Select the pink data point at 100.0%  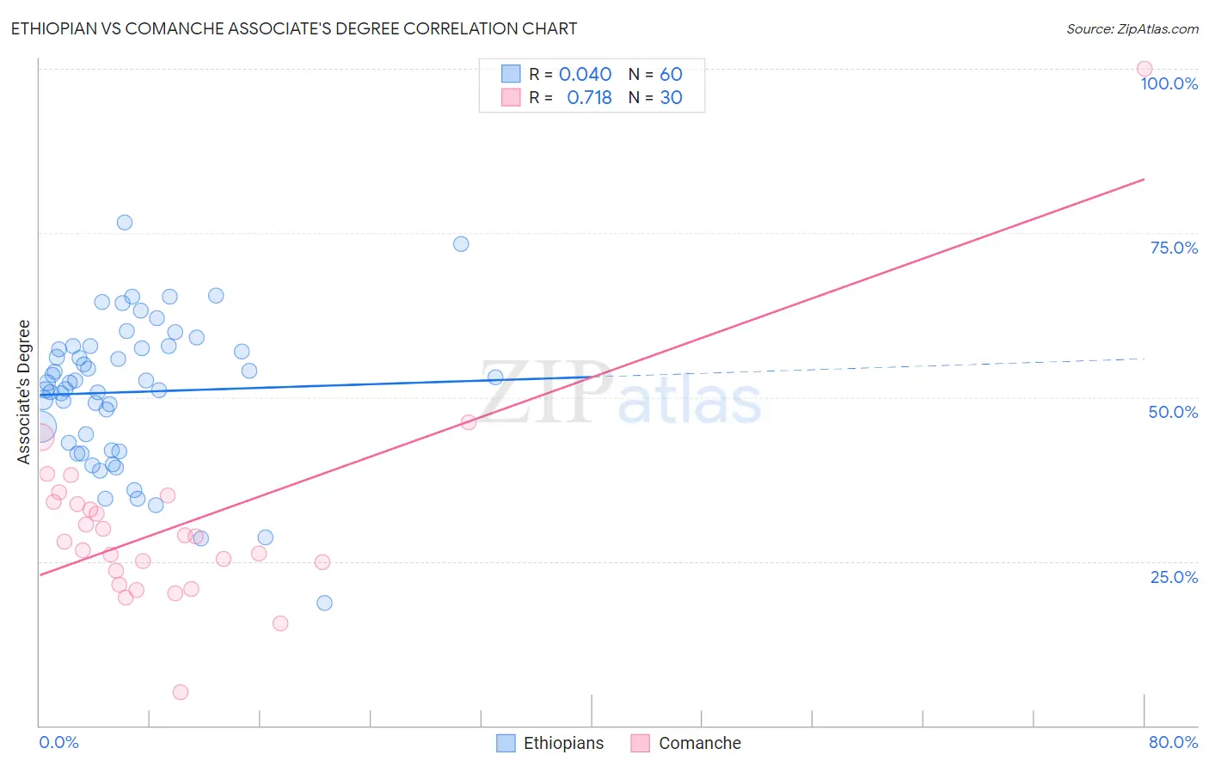tap(1145, 69)
